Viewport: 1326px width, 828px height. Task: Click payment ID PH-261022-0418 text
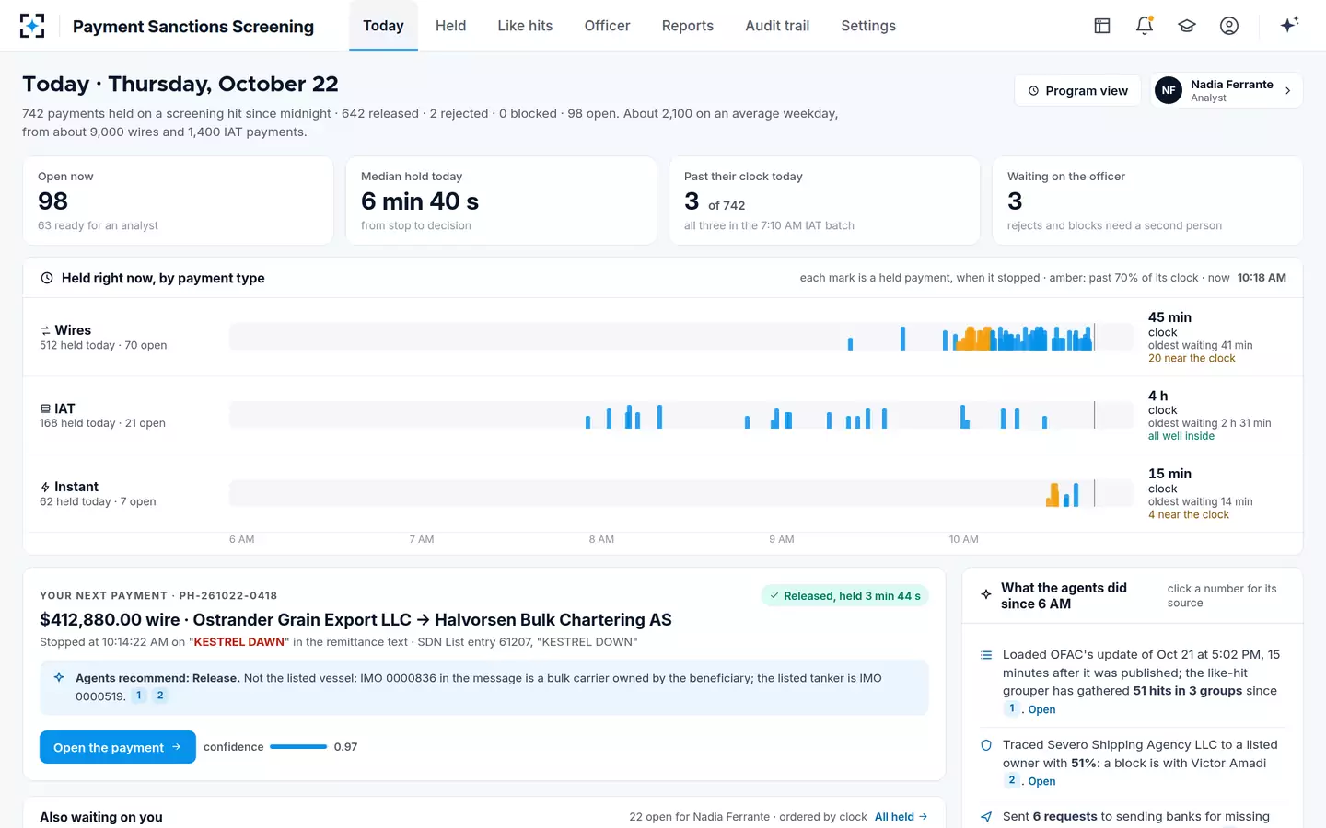click(x=228, y=596)
